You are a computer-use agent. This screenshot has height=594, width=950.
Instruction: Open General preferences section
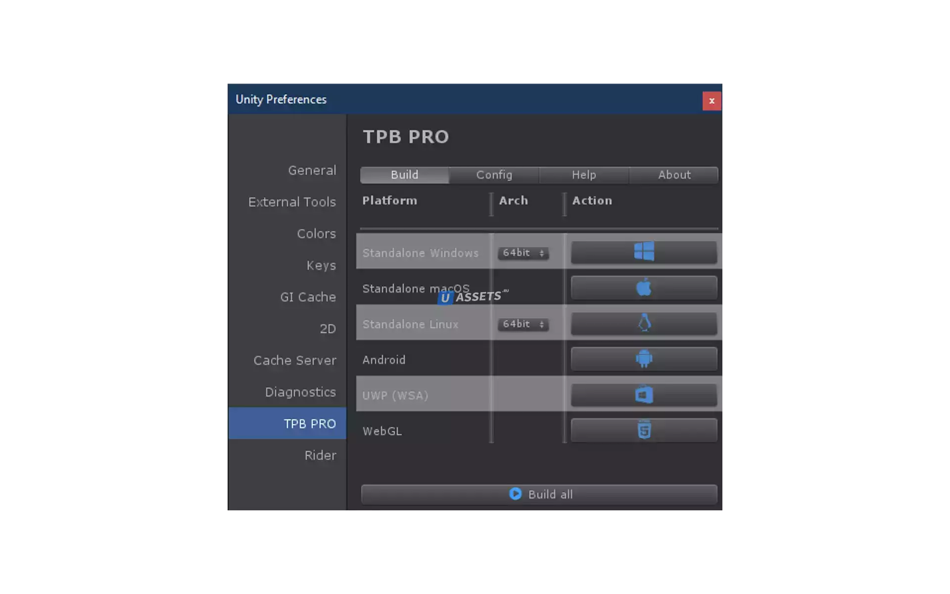tap(312, 170)
